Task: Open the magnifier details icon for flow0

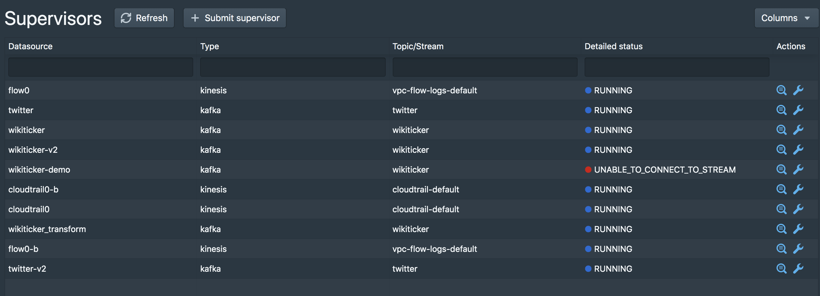Action: tap(781, 90)
